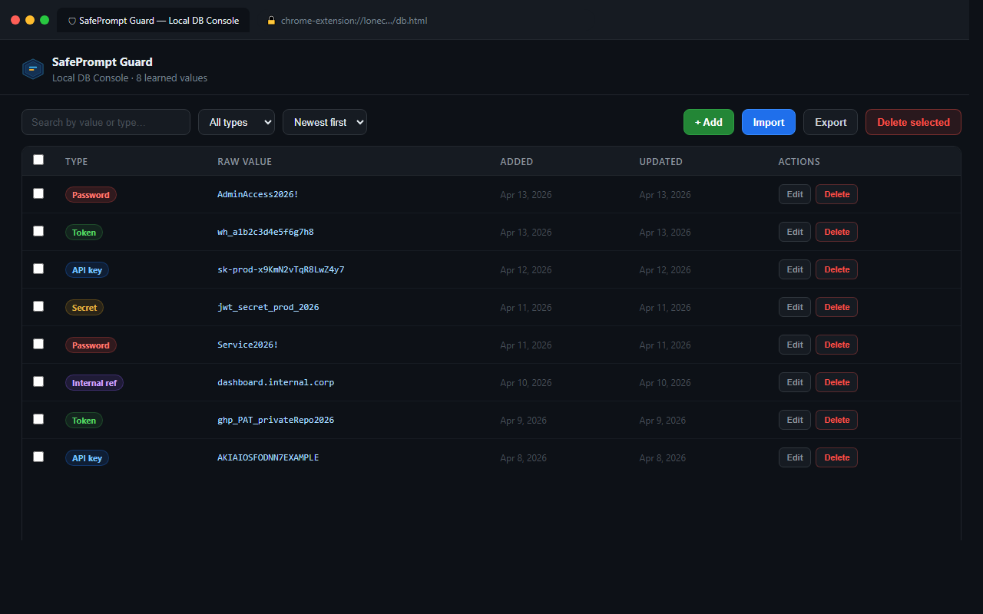Edit the Service2026! password entry
This screenshot has width=983, height=614.
(795, 345)
